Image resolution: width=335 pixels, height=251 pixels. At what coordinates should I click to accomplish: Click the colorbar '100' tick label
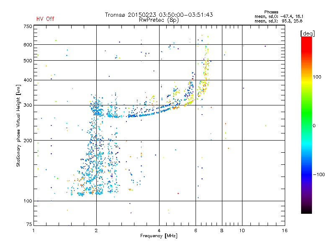coord(317,77)
